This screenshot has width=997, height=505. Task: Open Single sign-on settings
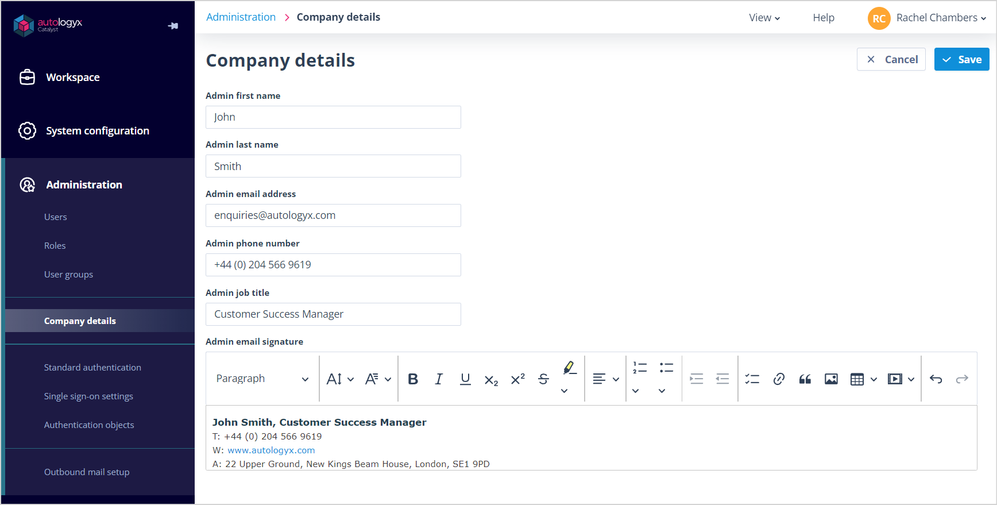click(x=88, y=396)
